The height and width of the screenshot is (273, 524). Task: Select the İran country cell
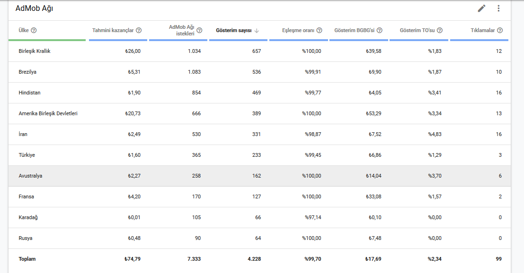[23, 134]
